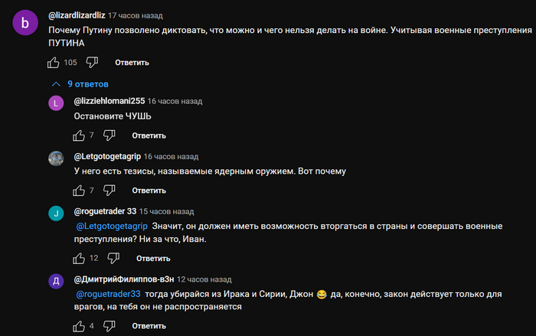Screen dimensions: 536x336
Task: Reply to the top comment via "Ответить"
Action: pos(132,62)
